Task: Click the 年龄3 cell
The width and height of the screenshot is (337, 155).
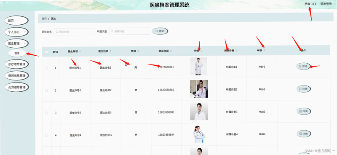Action: [x=262, y=111]
